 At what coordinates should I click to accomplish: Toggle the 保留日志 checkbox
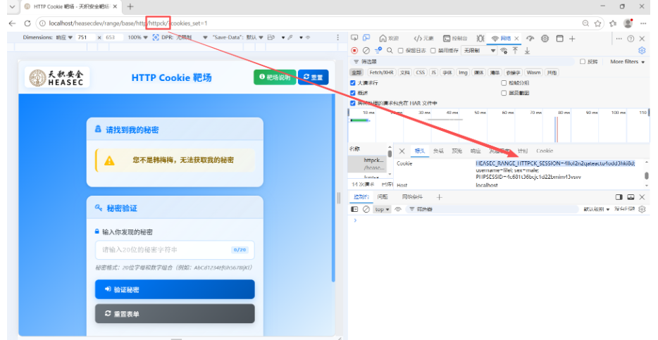tap(400, 50)
